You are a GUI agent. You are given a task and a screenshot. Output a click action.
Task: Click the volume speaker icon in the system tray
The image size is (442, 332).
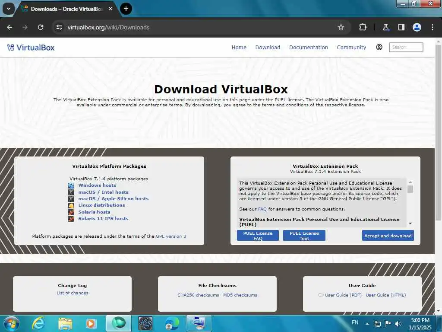(398, 323)
